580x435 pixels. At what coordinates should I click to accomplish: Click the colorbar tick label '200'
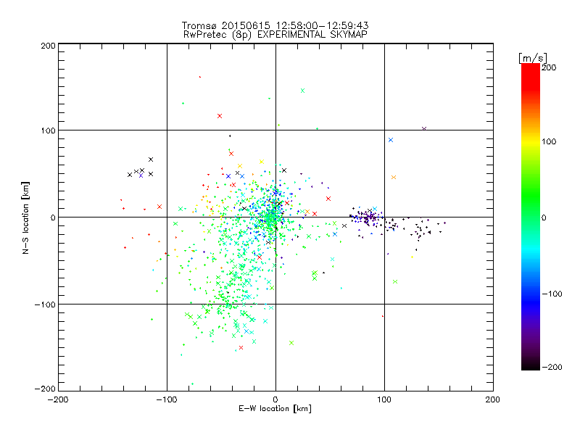coord(548,67)
